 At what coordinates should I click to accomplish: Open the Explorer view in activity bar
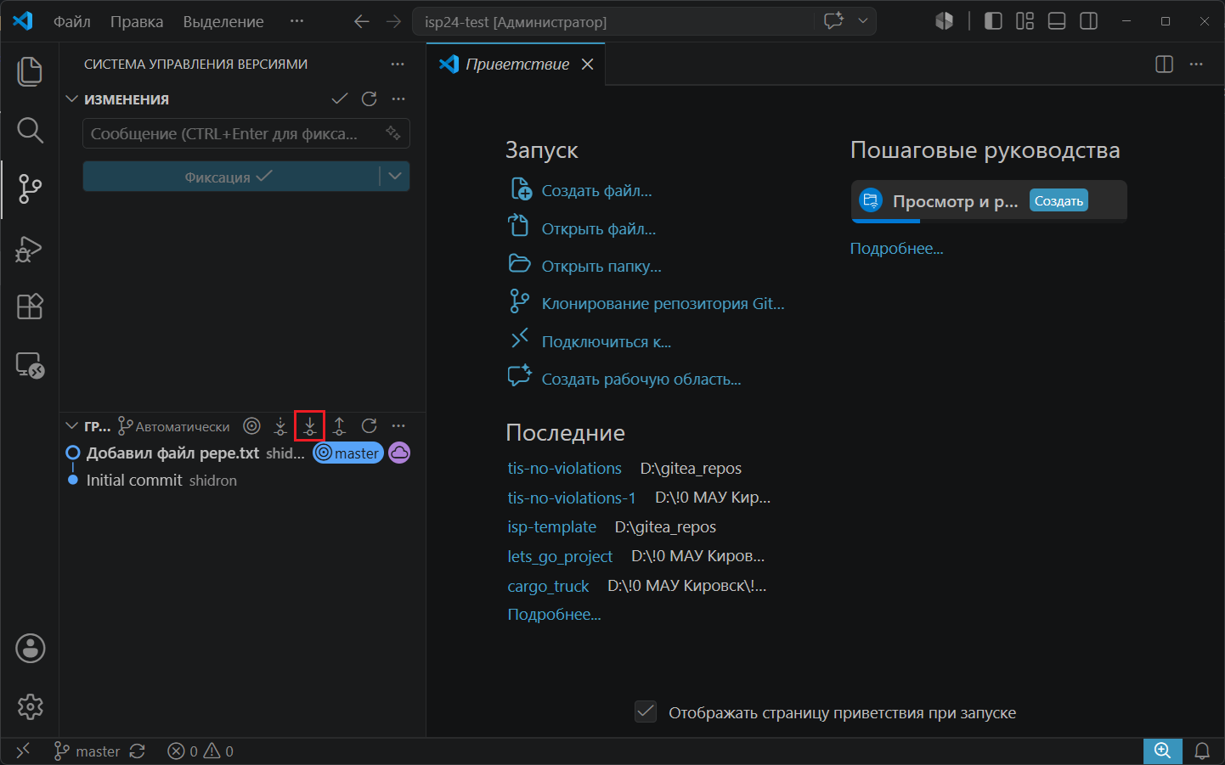tap(30, 71)
